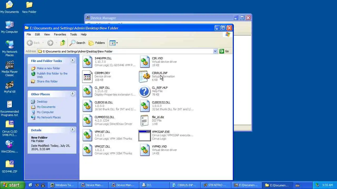
Task: Select the My Computer desktop icon
Action: 9,27
